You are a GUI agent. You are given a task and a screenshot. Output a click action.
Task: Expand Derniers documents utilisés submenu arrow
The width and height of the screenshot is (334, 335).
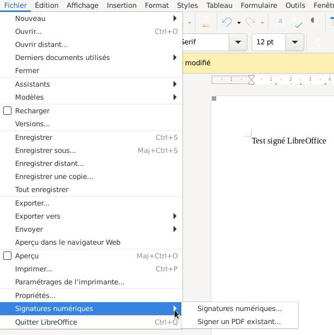tap(175, 57)
